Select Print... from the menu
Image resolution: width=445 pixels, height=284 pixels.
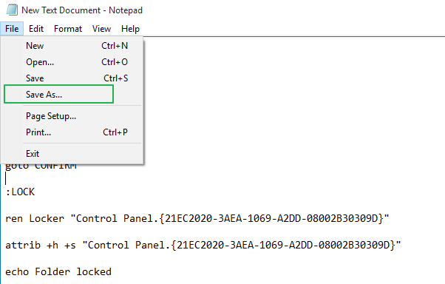(72, 132)
